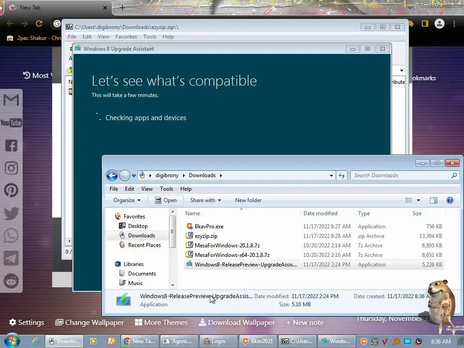Switch to Bkav2021 taskbar button

point(258,341)
